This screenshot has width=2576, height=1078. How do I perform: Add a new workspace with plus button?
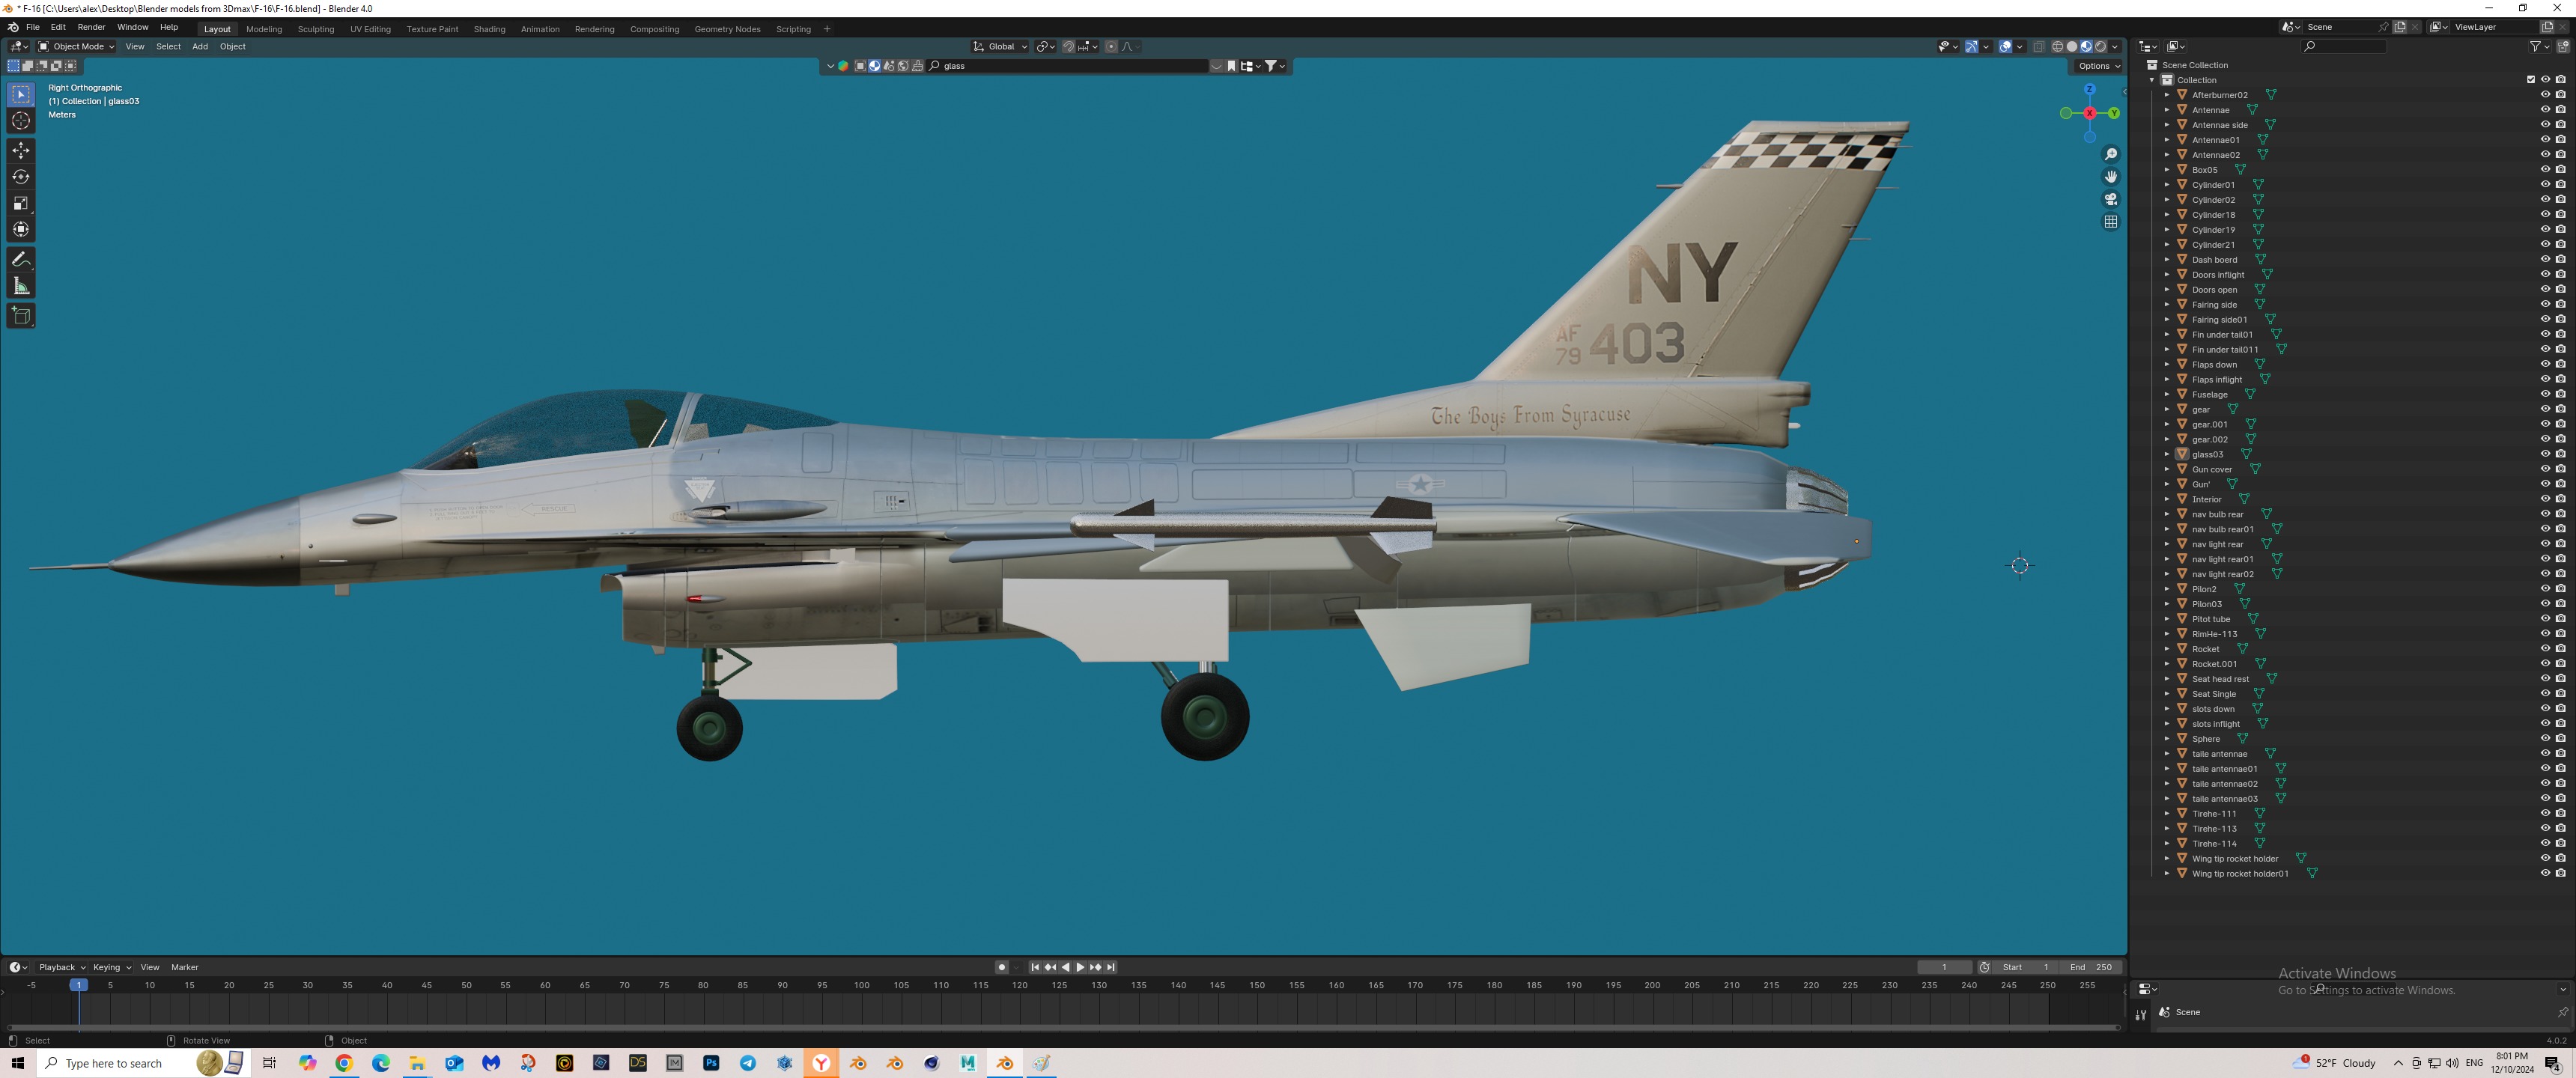click(x=826, y=29)
